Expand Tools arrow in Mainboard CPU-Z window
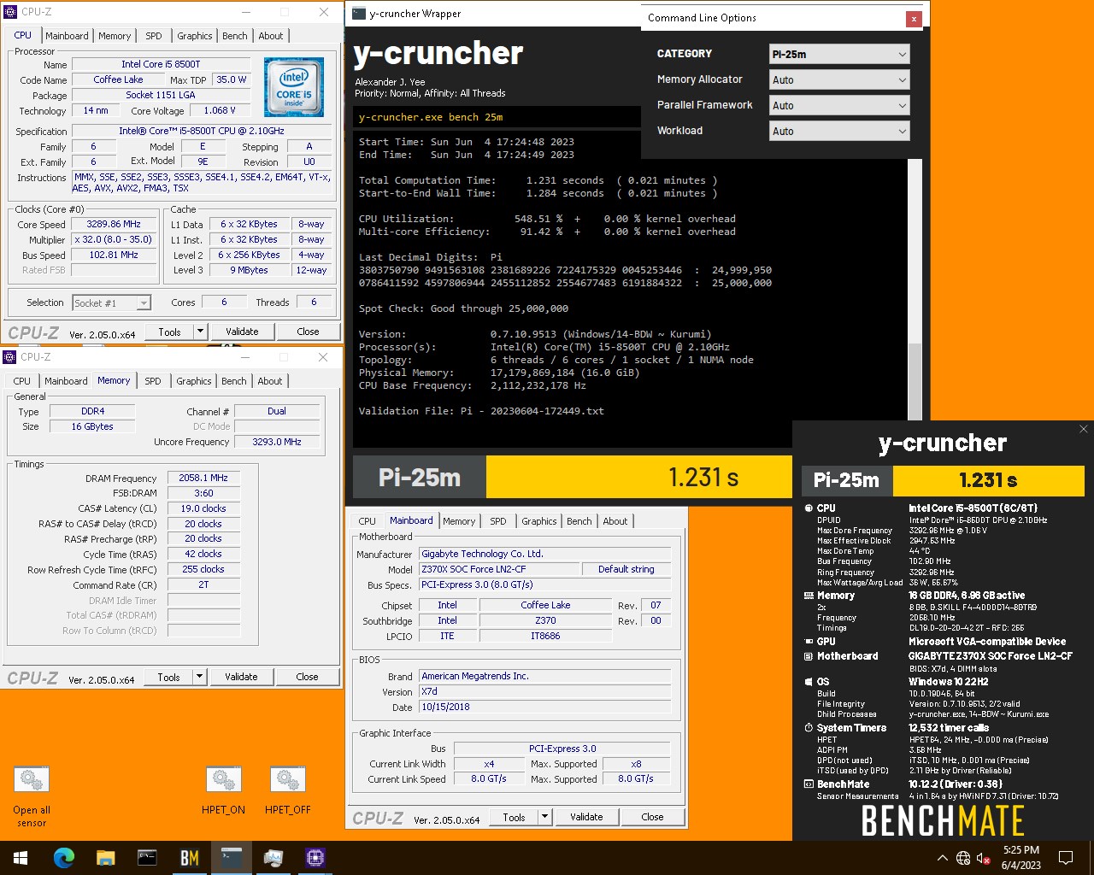This screenshot has height=875, width=1094. (545, 817)
